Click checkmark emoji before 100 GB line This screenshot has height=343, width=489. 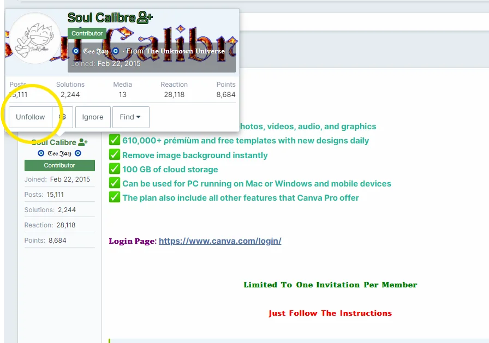[x=115, y=169]
